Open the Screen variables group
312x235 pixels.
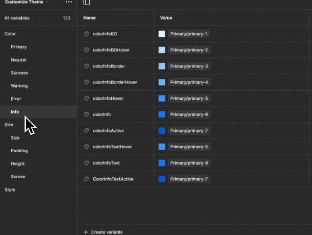coord(18,177)
